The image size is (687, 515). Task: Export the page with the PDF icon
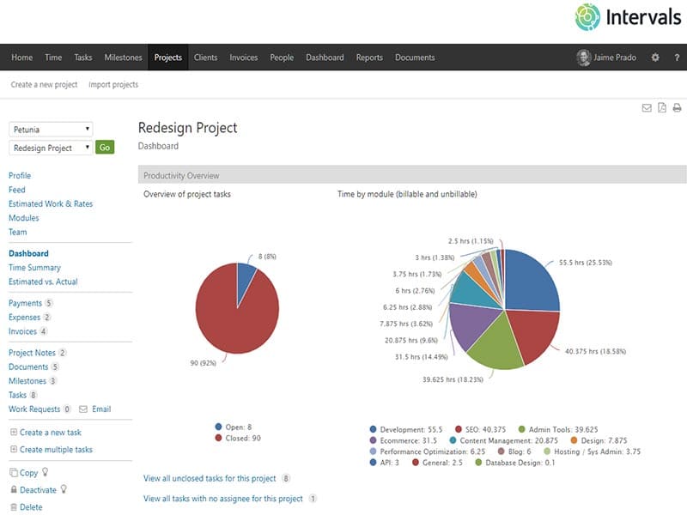point(662,107)
